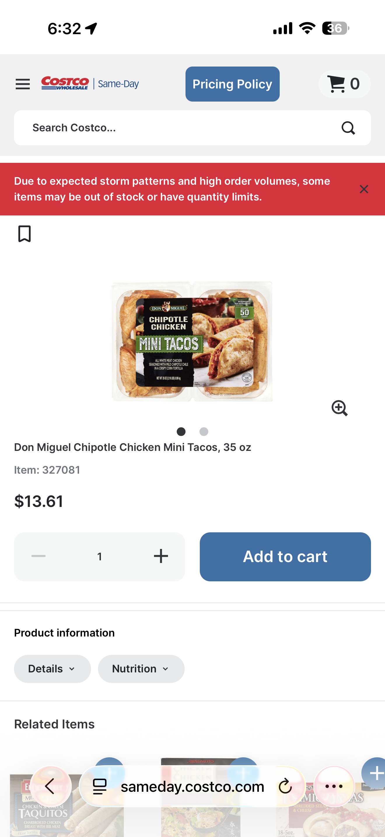385x837 pixels.
Task: Open the page reader menu icon
Action: (100, 786)
